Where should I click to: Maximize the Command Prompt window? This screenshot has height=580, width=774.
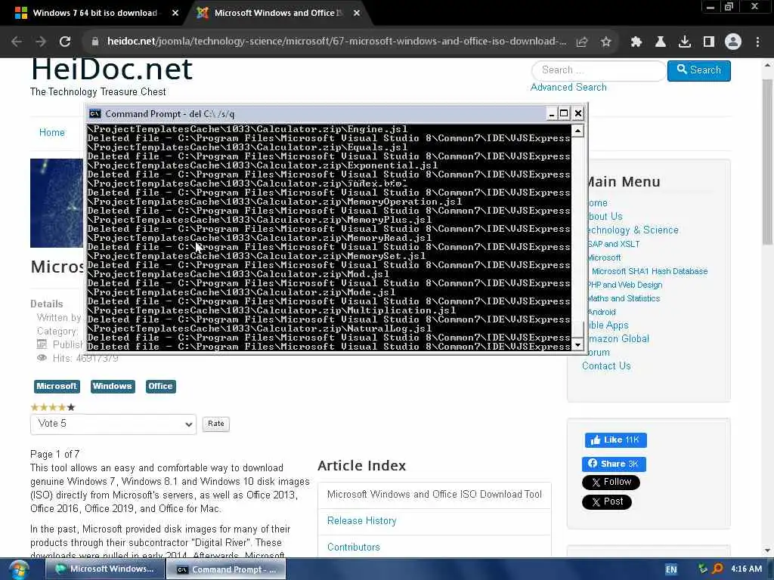(x=564, y=114)
